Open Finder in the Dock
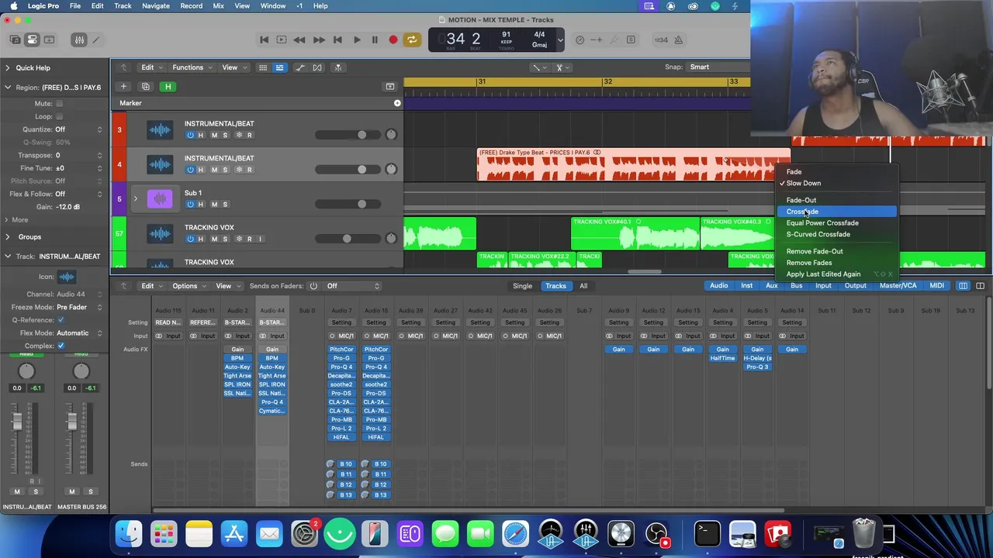Image resolution: width=993 pixels, height=558 pixels. click(x=129, y=533)
